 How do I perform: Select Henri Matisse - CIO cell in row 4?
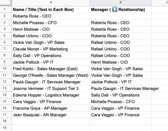[x=51, y=29]
